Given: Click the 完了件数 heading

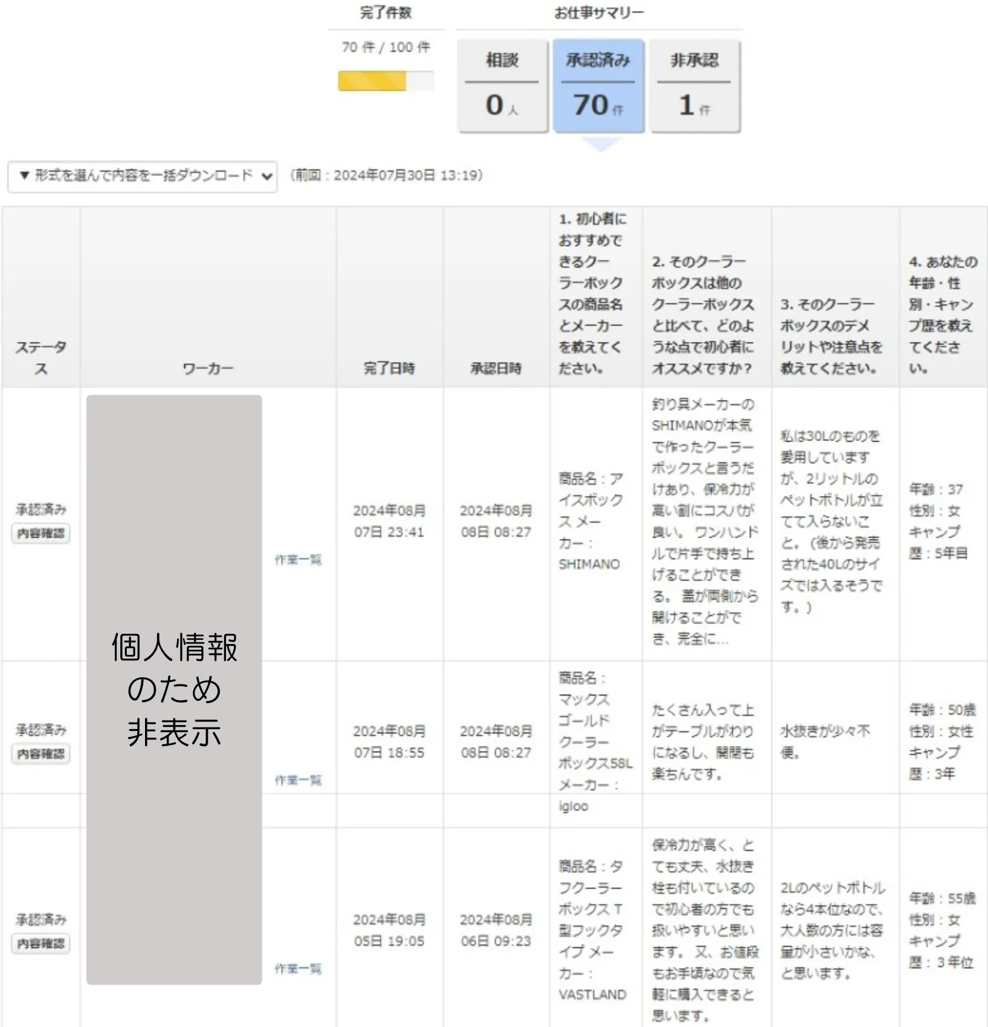Looking at the screenshot, I should coord(386,12).
